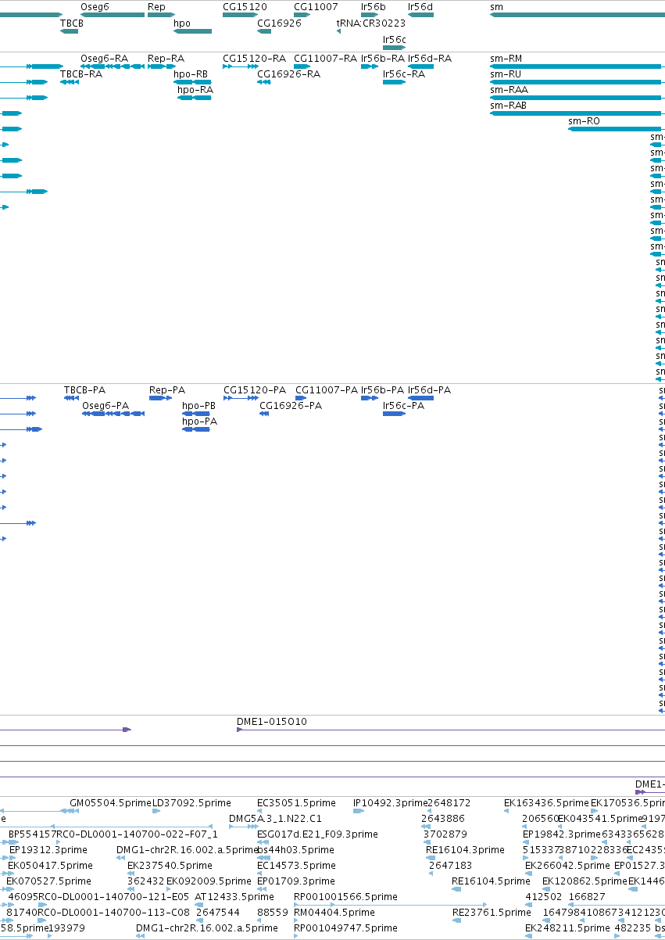Select the EK237540.5prime EST label
Image resolution: width=665 pixels, height=940 pixels.
(170, 866)
